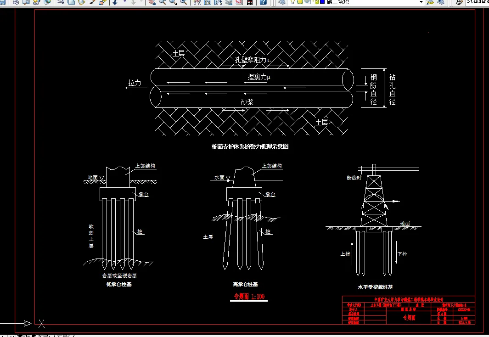489x337 pixels.
Task: Open the Text Style manager icon
Action: coord(459,2)
